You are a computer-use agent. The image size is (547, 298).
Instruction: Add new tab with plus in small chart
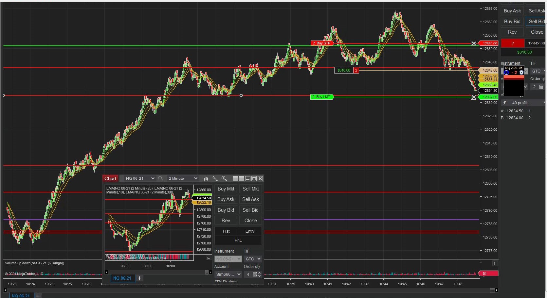pyautogui.click(x=139, y=278)
